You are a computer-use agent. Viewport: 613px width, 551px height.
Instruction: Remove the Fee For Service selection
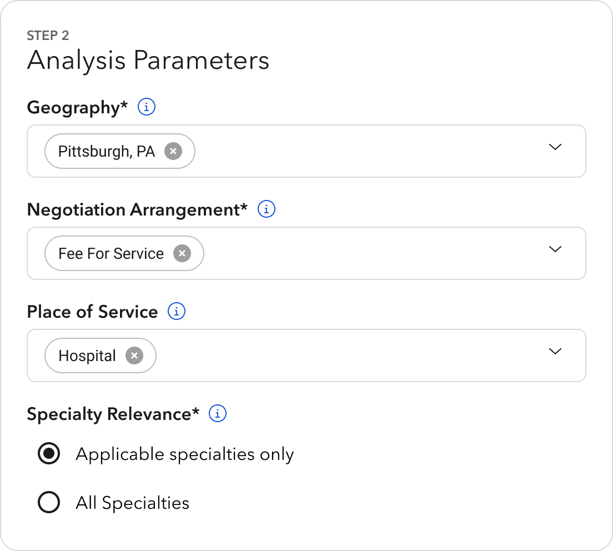pos(182,254)
